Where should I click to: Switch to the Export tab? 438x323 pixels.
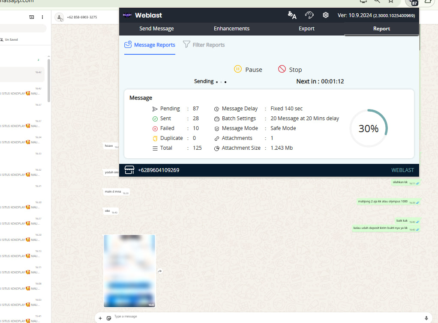[306, 29]
